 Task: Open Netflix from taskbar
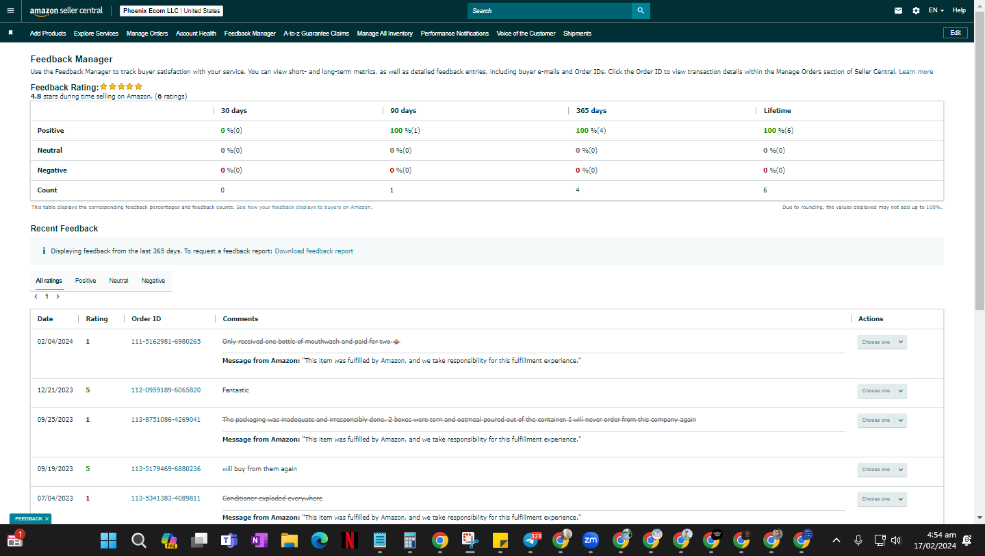click(x=349, y=540)
